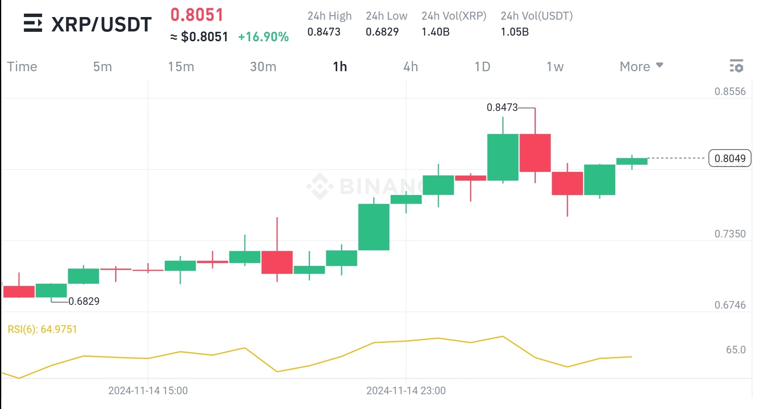Switch to the 4h timeframe
This screenshot has width=763, height=409.
(x=410, y=67)
